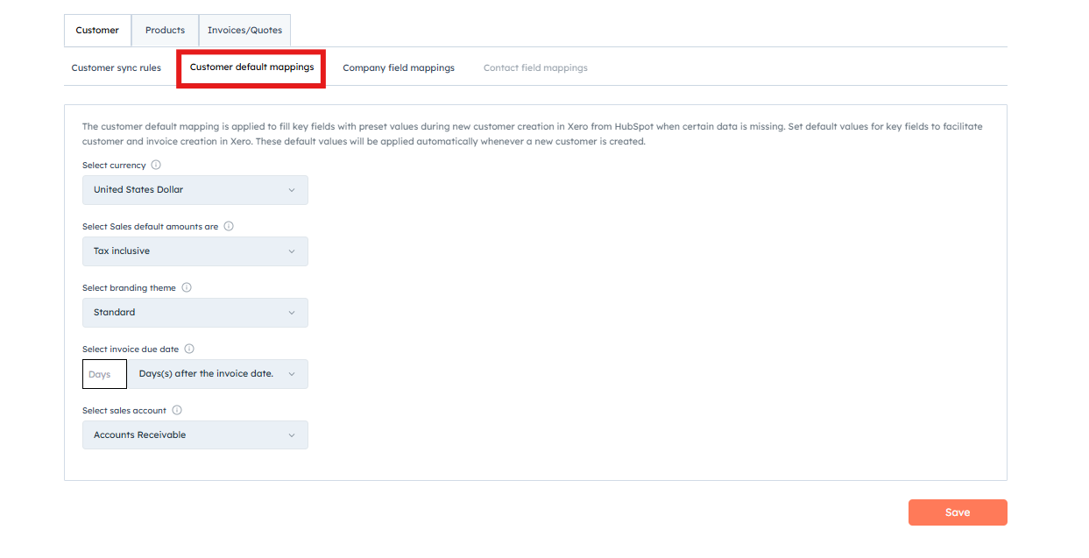
Task: Expand the Tax inclusive dropdown
Action: (x=195, y=251)
